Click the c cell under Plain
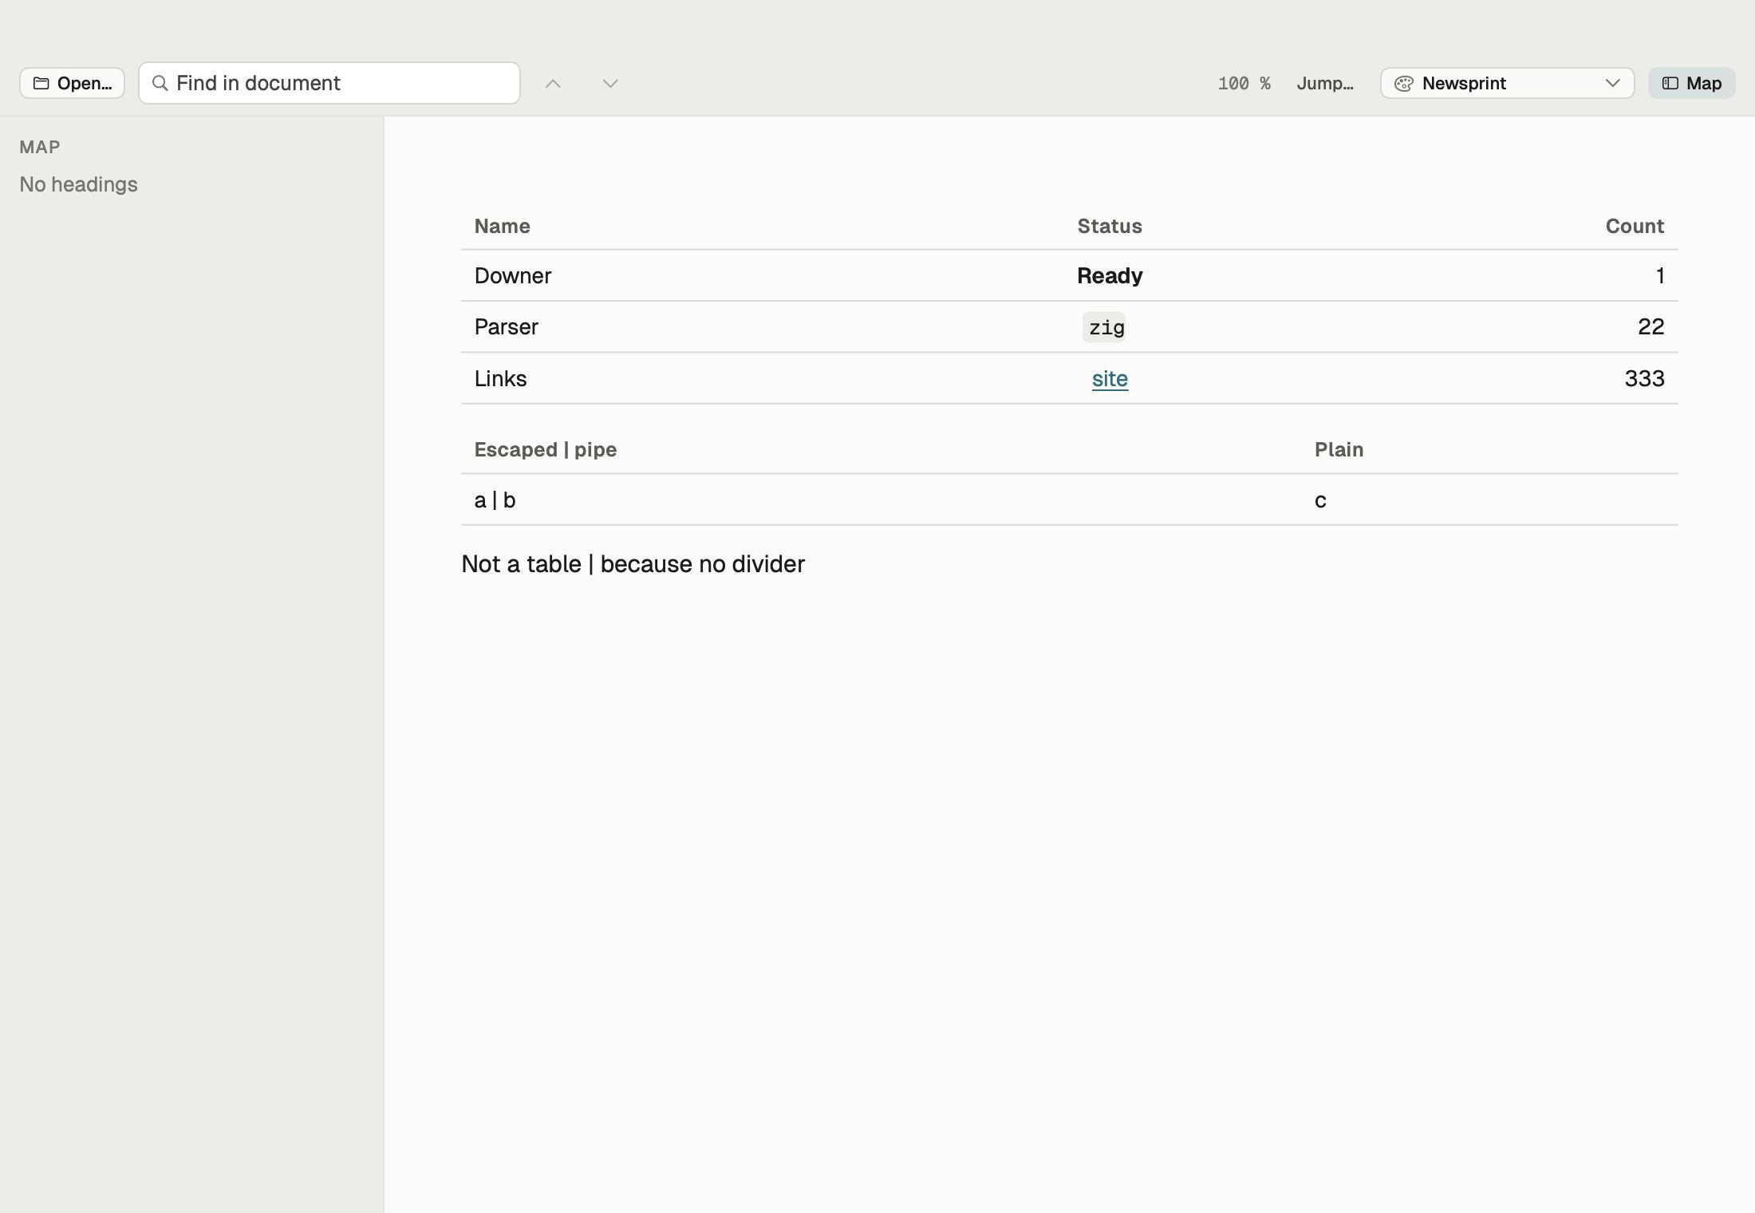The width and height of the screenshot is (1755, 1213). click(1320, 500)
